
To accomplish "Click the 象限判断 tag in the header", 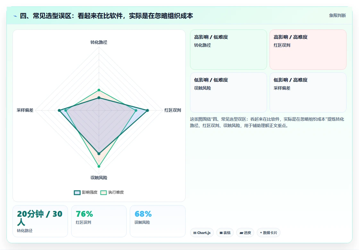I will point(337,16).
